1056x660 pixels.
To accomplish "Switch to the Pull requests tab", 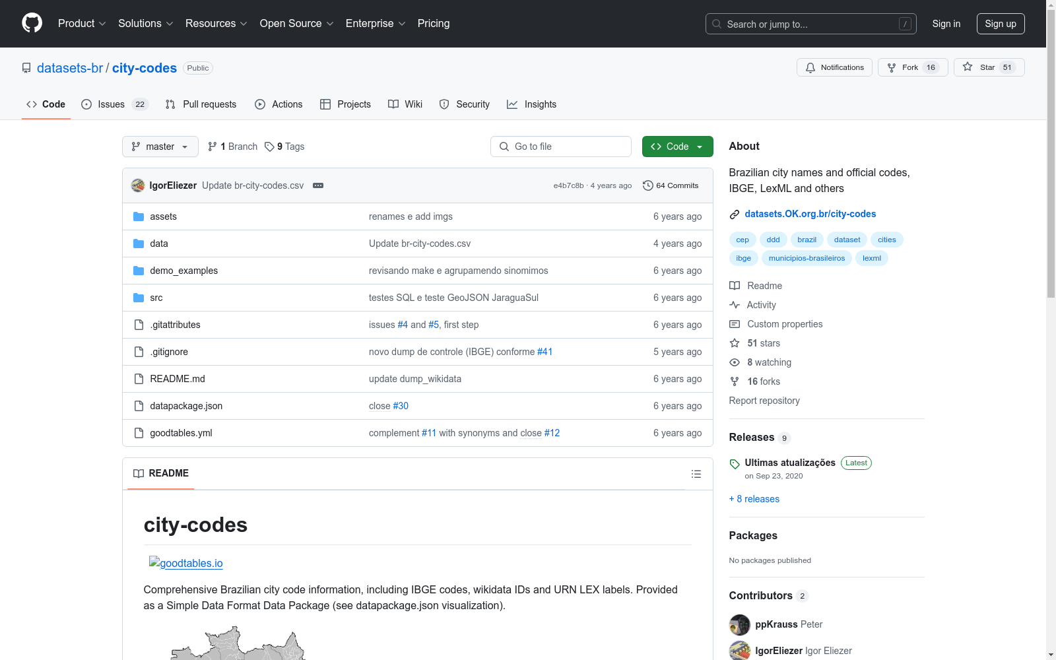I will click(201, 104).
